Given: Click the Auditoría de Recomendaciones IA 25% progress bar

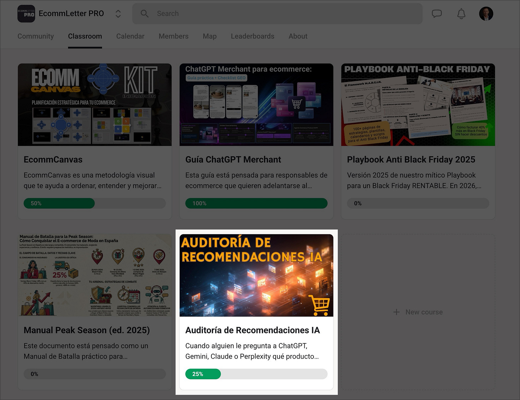Looking at the screenshot, I should point(256,374).
